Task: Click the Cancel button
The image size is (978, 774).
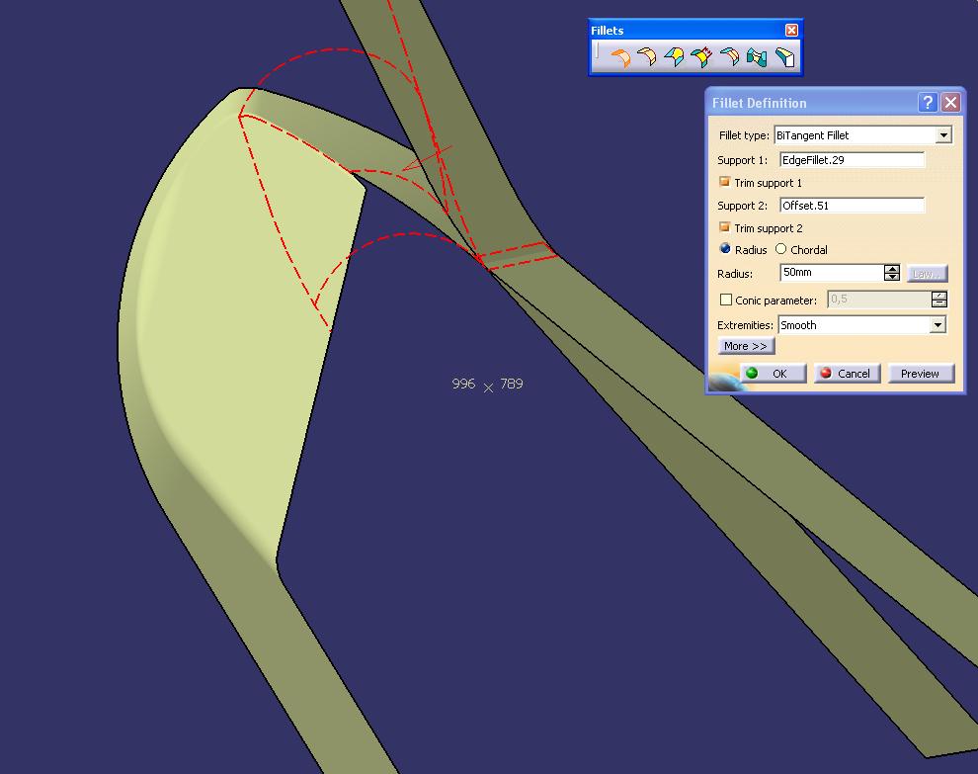Action: click(x=847, y=374)
